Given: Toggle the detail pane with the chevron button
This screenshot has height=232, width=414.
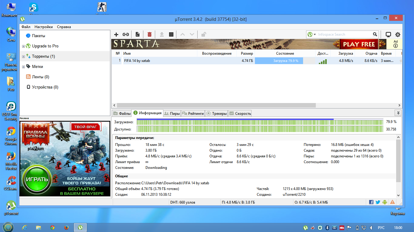Looking at the screenshot, I should (398, 113).
